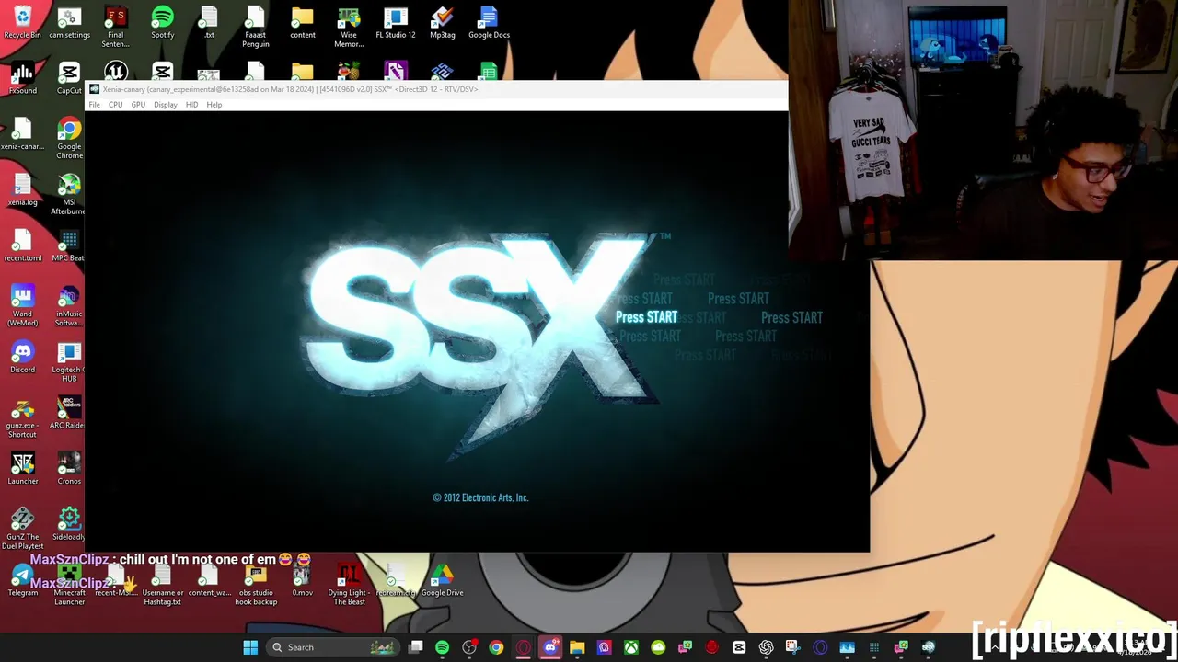Open the Recycle Bin desktop icon
1178x662 pixels.
[x=22, y=22]
